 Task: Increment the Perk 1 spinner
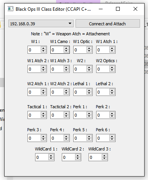click(89, 114)
